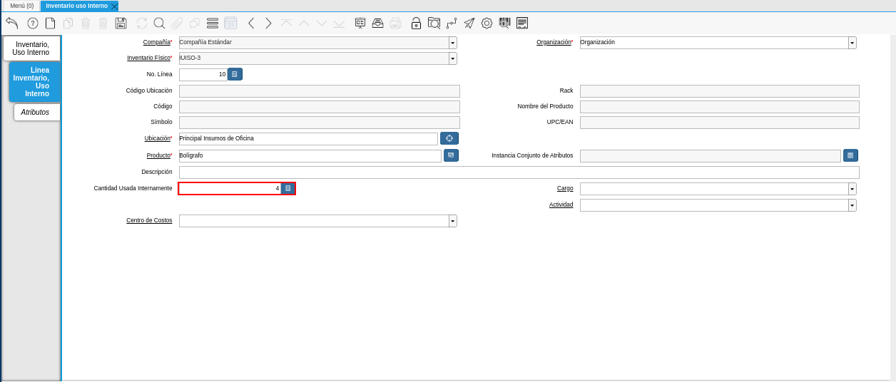
Task: Expand the Cargo dropdown
Action: pyautogui.click(x=852, y=189)
